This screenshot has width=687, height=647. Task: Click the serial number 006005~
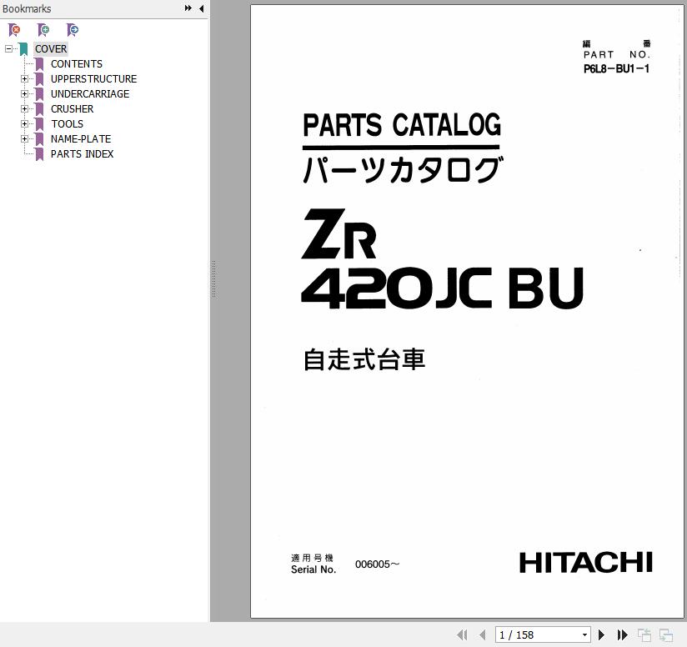point(377,564)
